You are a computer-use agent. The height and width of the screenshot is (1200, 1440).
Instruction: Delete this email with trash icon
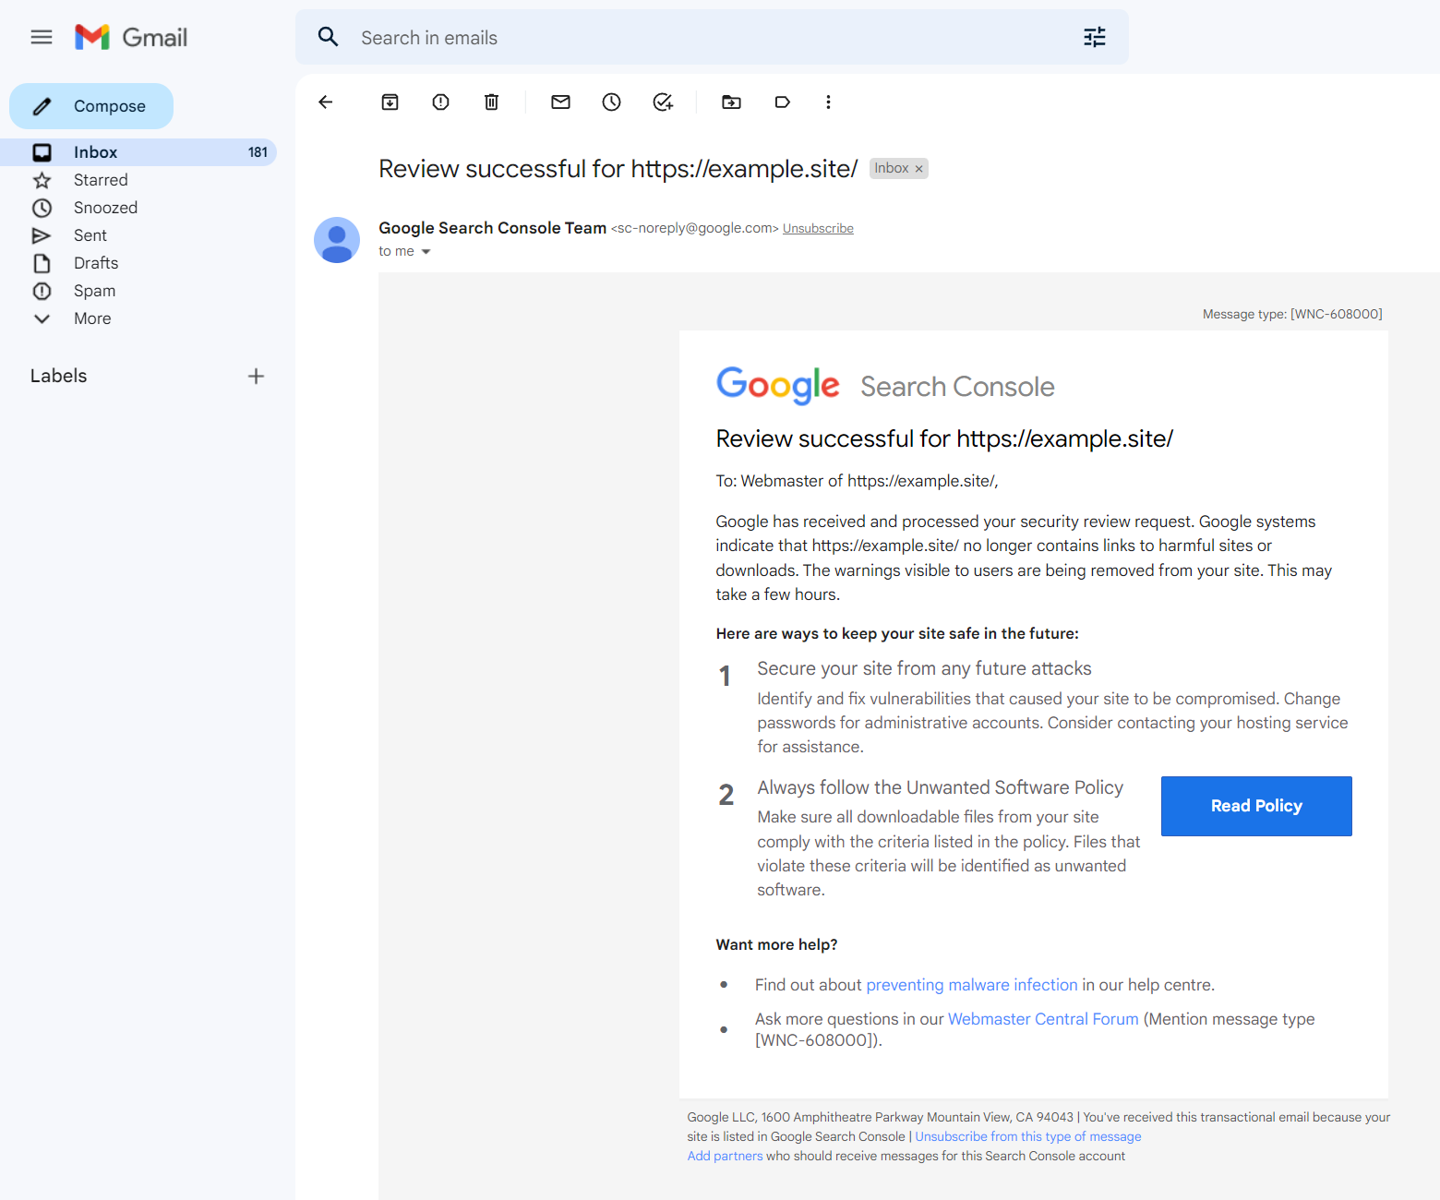492,102
